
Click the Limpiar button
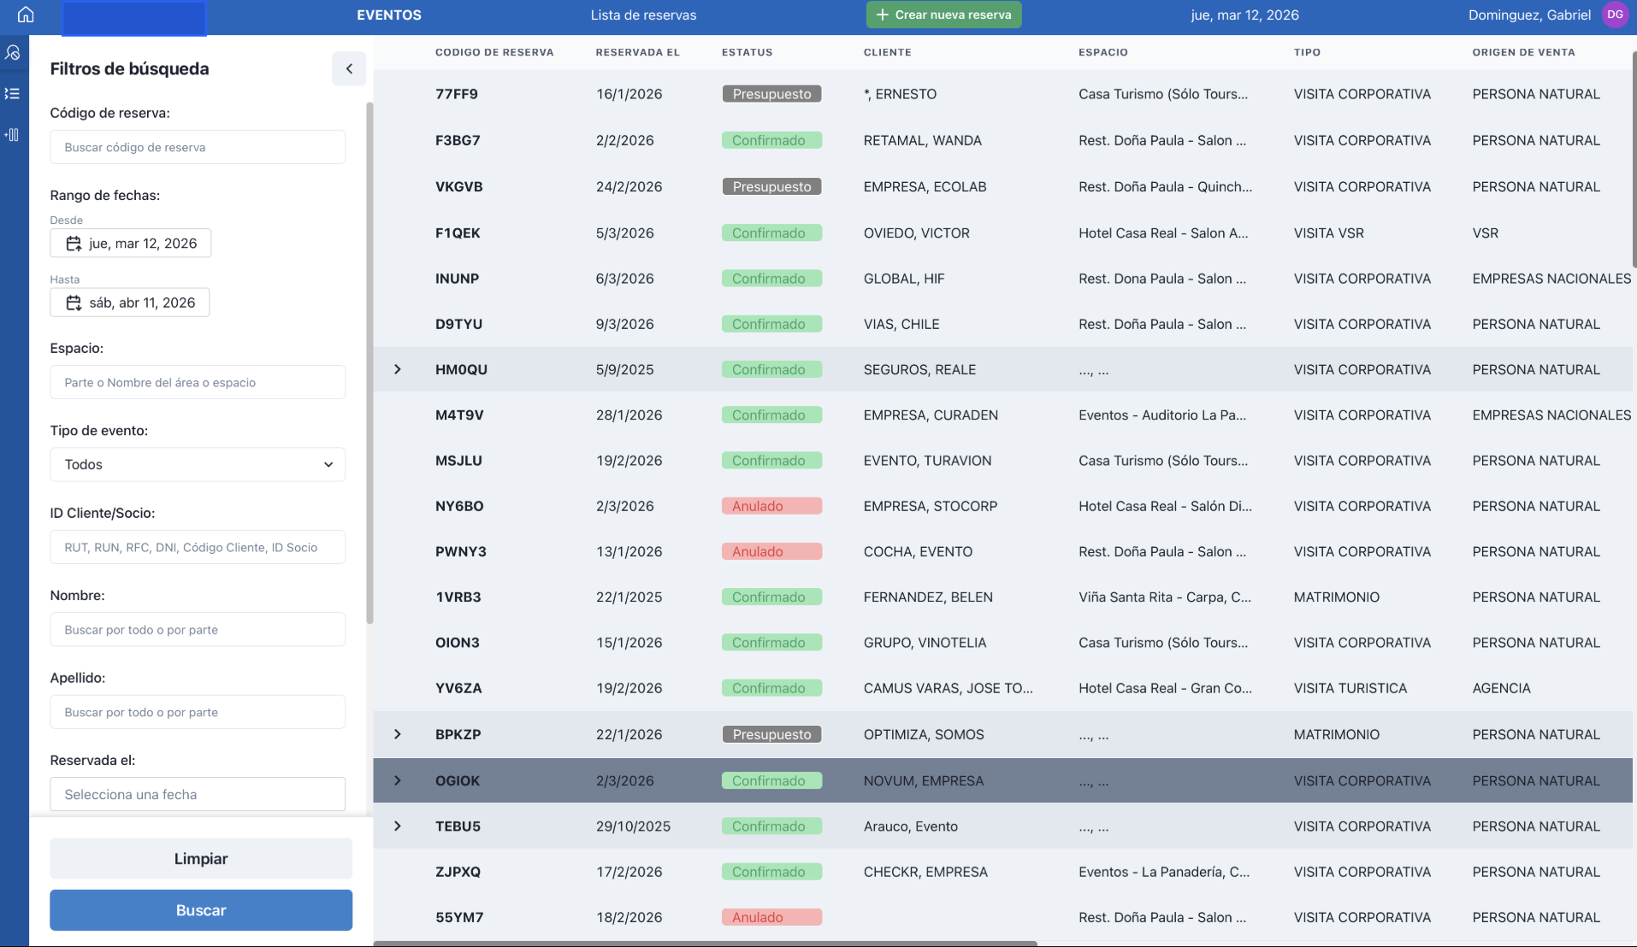tap(201, 859)
